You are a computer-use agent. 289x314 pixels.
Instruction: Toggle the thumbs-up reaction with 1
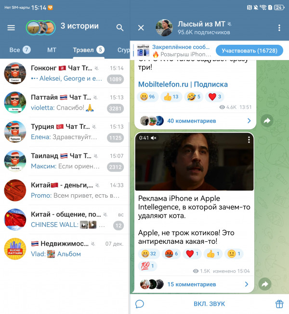coord(213,254)
